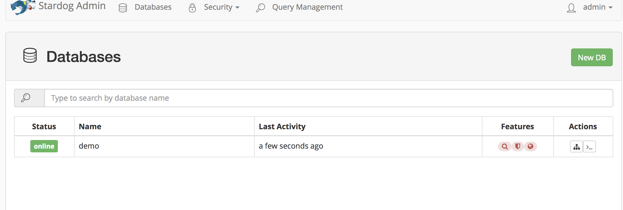Open Query Management page
The height and width of the screenshot is (210, 623).
[307, 7]
